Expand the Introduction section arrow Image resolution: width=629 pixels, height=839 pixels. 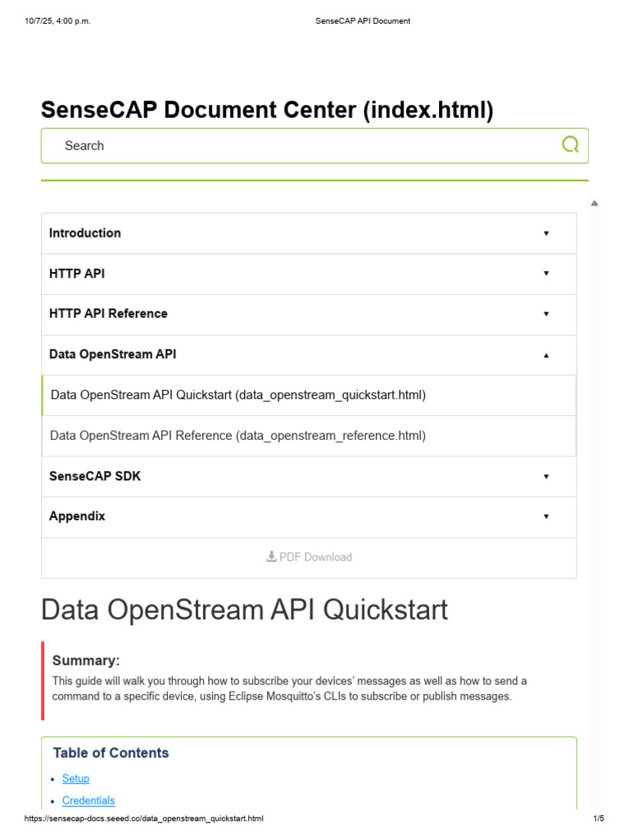546,234
